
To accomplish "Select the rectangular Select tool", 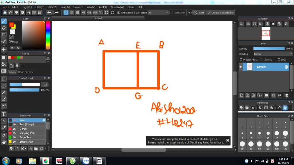I will point(3,79).
